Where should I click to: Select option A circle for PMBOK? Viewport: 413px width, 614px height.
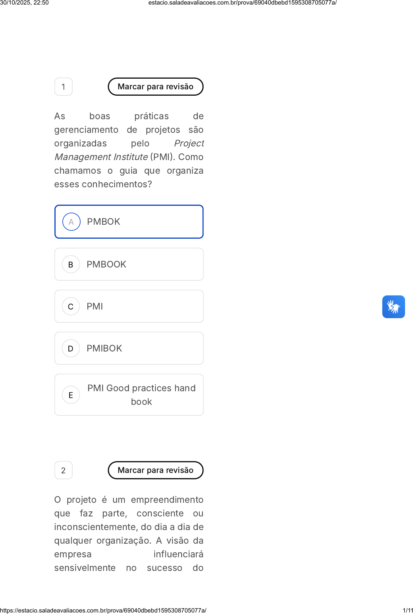(x=71, y=222)
